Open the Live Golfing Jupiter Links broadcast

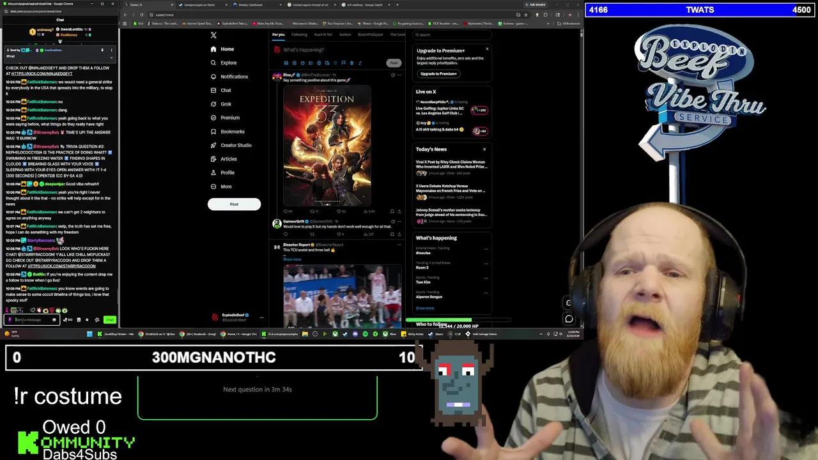pyautogui.click(x=451, y=111)
